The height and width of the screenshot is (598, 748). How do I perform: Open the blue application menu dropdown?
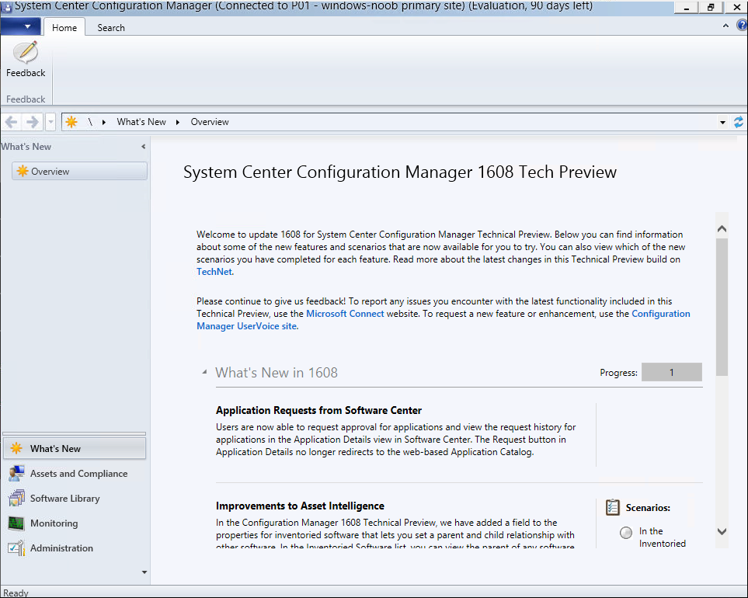click(20, 26)
